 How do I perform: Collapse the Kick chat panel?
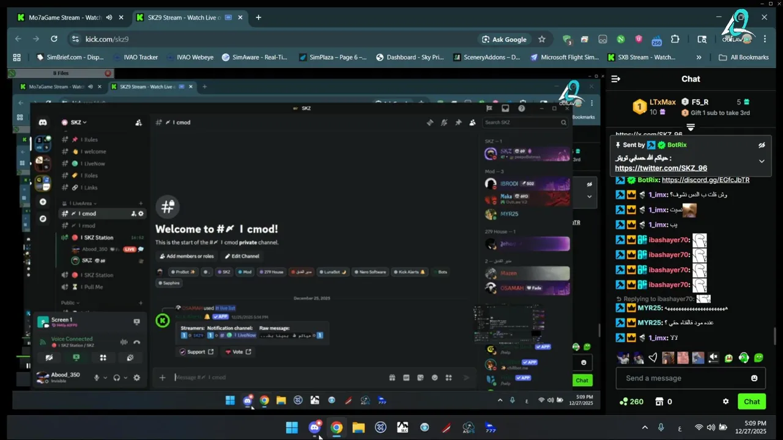(616, 79)
